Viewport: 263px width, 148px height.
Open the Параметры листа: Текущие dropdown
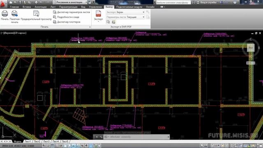click(x=125, y=17)
